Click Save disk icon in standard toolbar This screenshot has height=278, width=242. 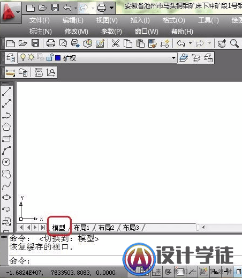pos(35,43)
